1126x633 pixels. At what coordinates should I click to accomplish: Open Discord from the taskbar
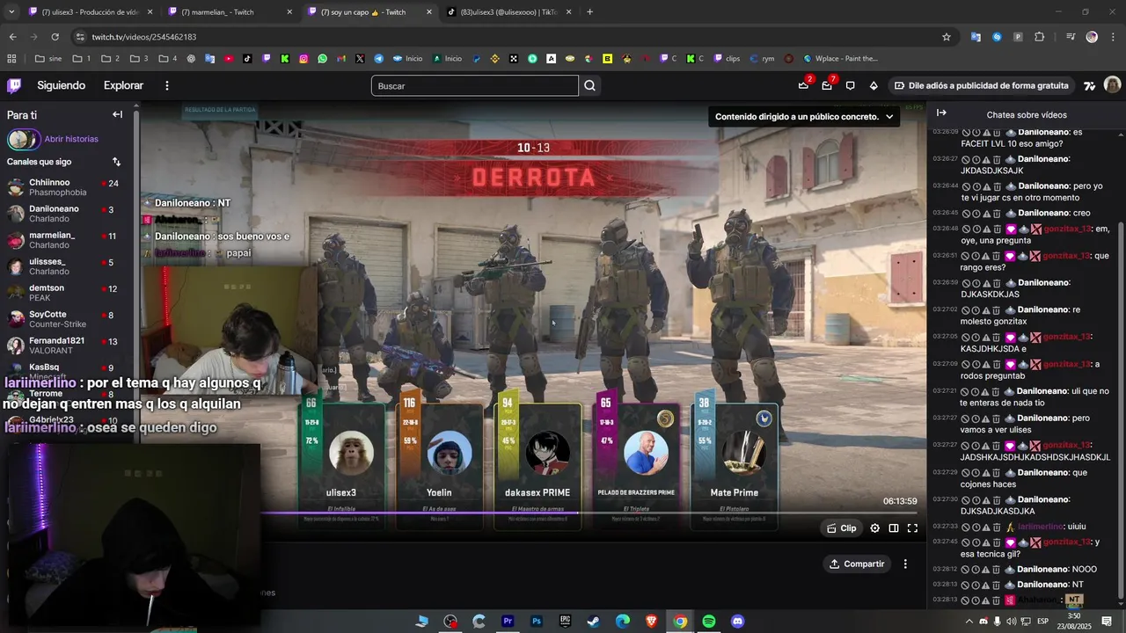click(x=738, y=622)
